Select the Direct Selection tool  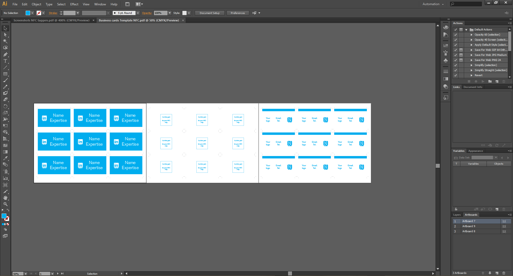coord(5,35)
